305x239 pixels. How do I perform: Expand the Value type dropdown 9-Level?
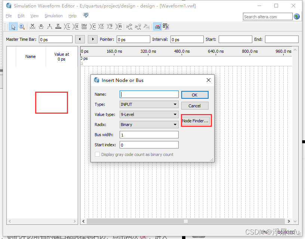[x=149, y=114]
